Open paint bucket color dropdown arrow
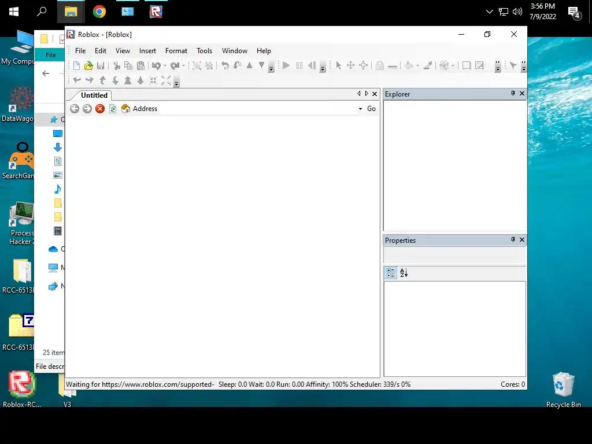592x444 pixels. (x=417, y=66)
